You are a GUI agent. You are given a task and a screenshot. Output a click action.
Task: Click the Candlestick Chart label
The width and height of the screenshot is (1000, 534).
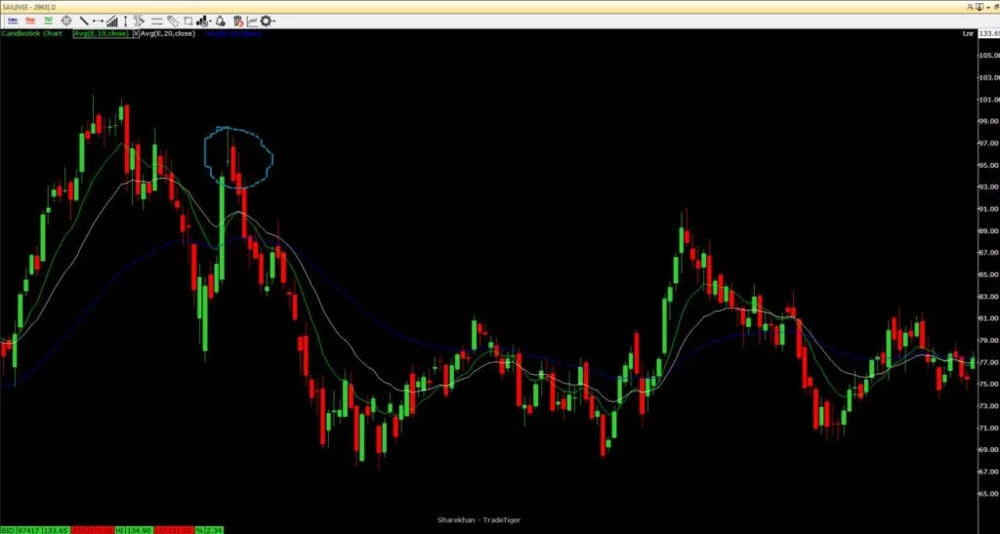pos(33,33)
